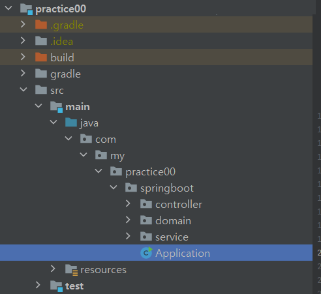Click the resources folder icon
321x294 pixels.
[x=72, y=270]
